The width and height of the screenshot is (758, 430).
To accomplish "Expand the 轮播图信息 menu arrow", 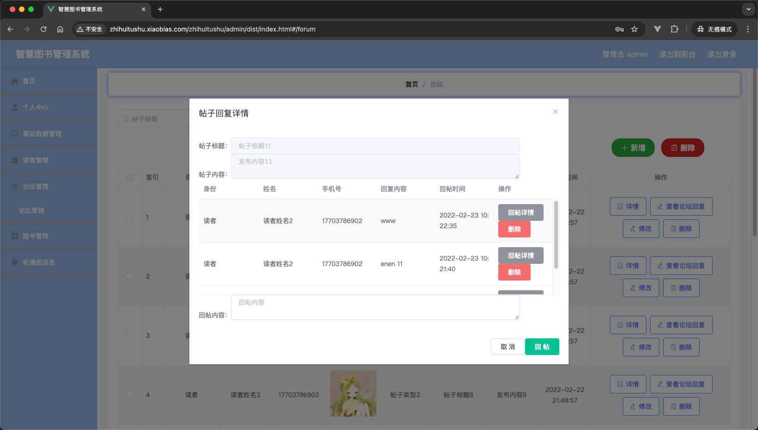I will pos(85,262).
